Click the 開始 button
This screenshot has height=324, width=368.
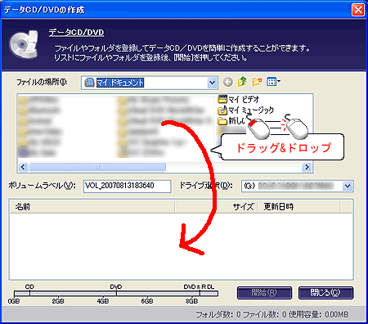[x=264, y=293]
